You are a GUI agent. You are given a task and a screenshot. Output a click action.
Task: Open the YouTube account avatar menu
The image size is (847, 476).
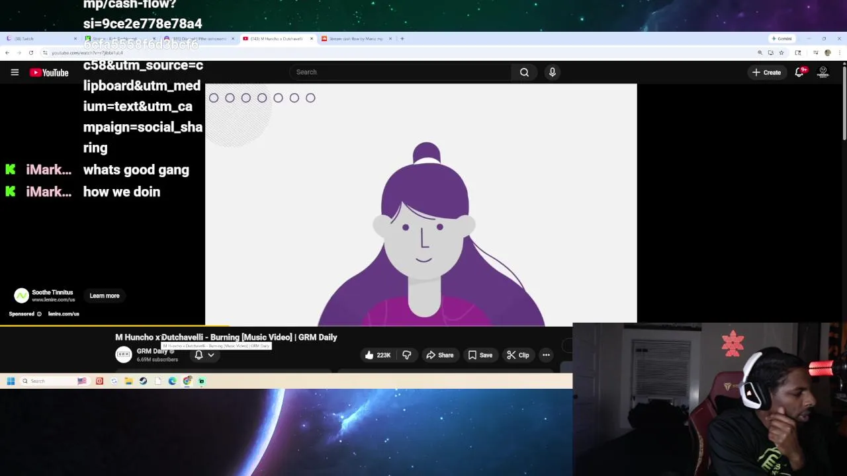pos(823,72)
